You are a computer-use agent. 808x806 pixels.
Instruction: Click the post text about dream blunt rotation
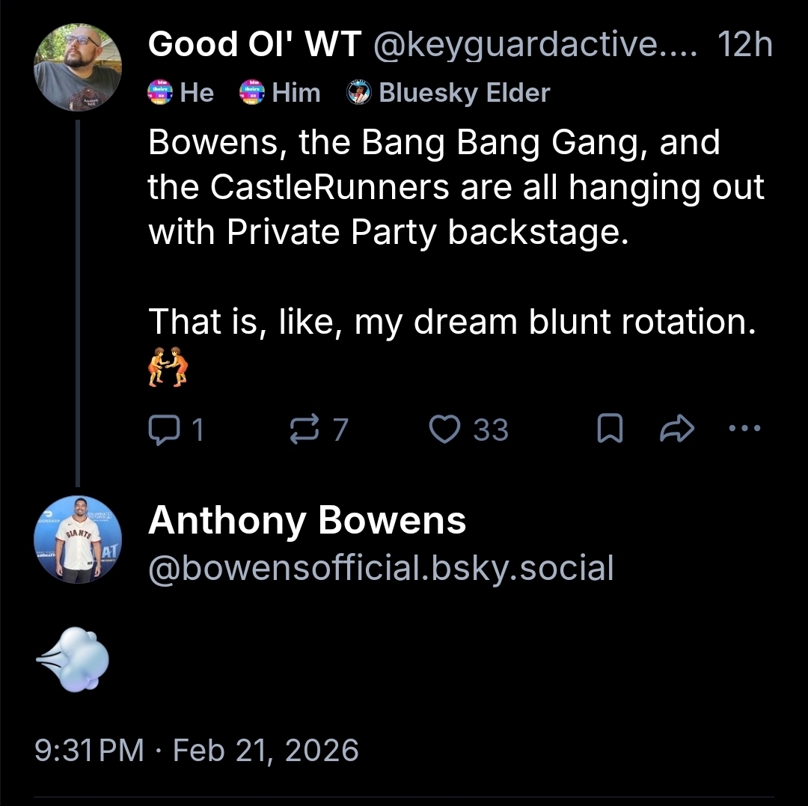point(449,322)
